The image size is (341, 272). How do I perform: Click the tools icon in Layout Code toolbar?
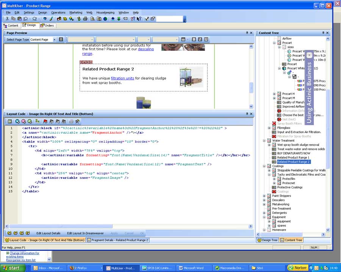[78, 121]
